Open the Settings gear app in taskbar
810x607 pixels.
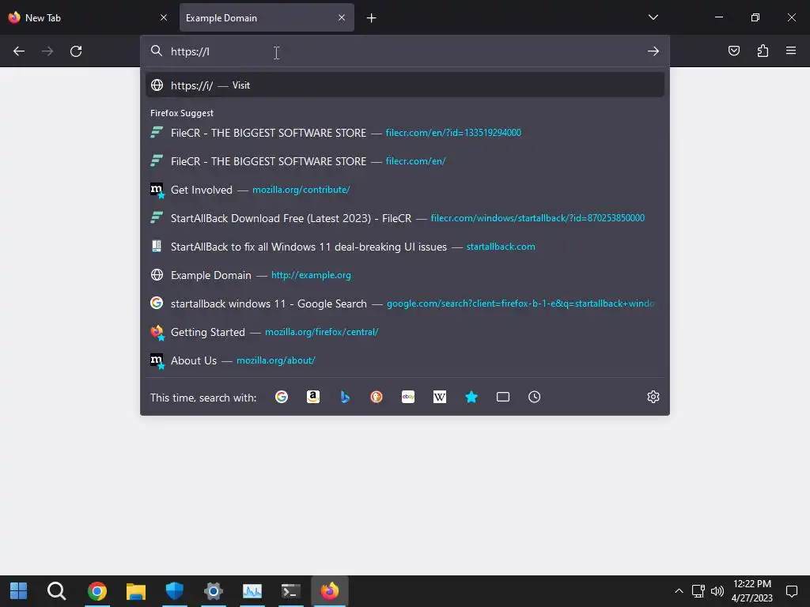pos(214,591)
